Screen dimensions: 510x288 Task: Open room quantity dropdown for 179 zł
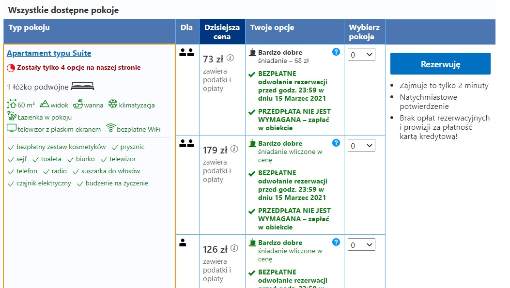(361, 146)
